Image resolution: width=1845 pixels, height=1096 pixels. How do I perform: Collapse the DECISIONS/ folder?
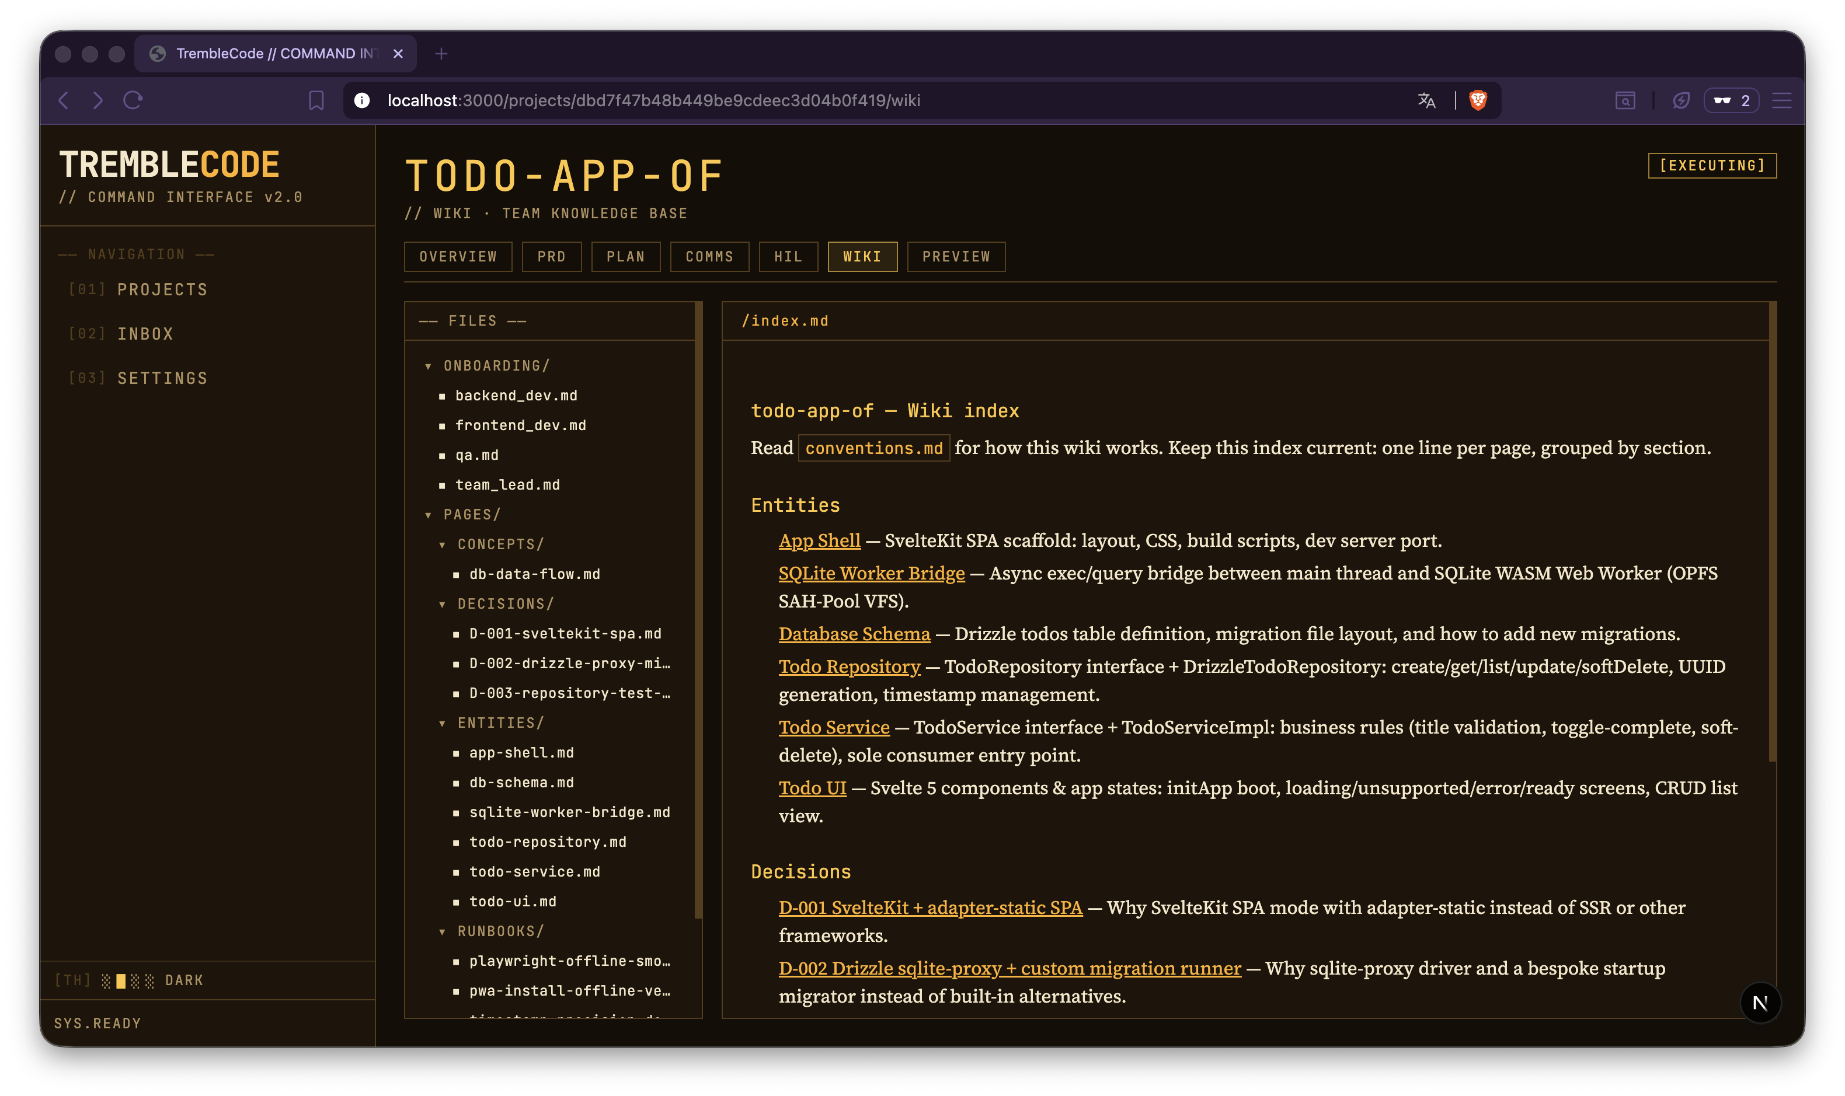[x=496, y=604]
